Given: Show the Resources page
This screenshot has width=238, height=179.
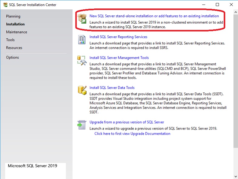Looking at the screenshot, I should (x=14, y=48).
